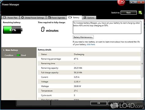This screenshot has height=110, width=145.
Task: Select the '3.25 A' current value
Action: (x=76, y=77)
